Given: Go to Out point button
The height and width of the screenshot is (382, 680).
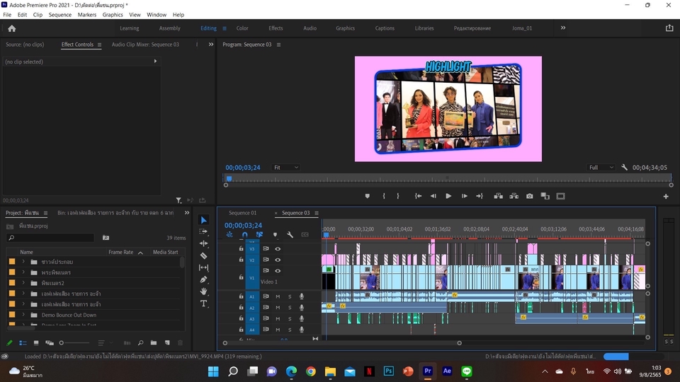Looking at the screenshot, I should click(x=480, y=196).
